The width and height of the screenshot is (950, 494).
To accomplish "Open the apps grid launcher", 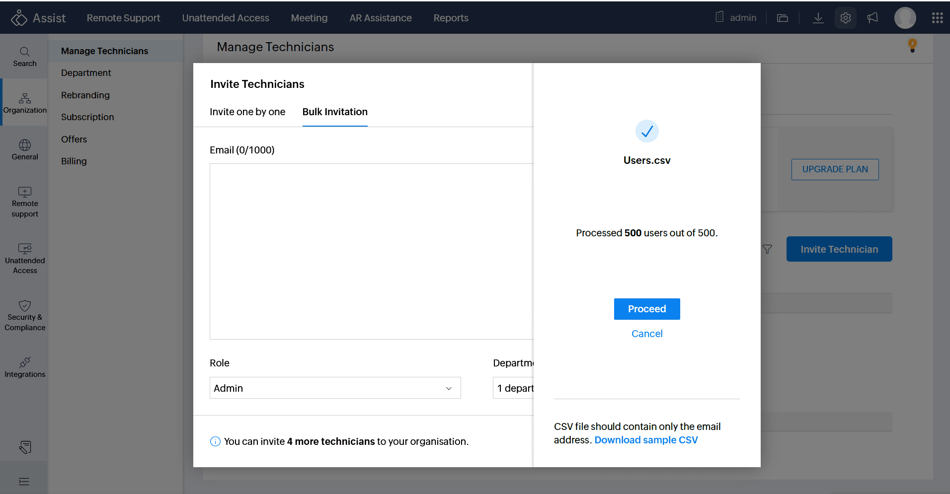I will [x=937, y=18].
